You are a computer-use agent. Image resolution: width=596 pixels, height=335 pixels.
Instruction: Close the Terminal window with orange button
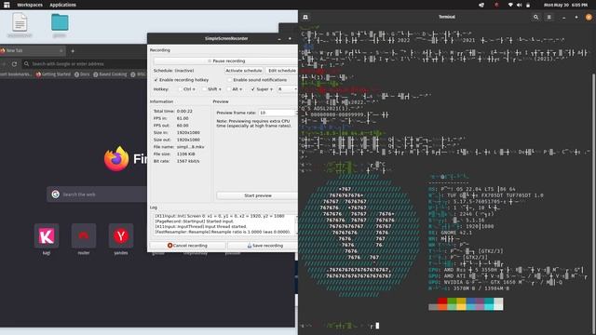(x=589, y=17)
